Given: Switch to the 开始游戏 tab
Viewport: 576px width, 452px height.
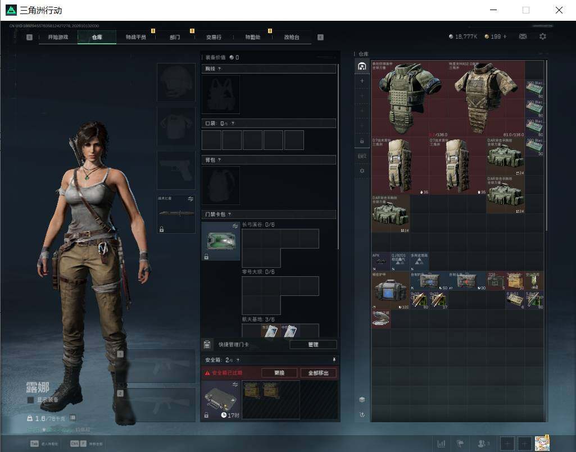Looking at the screenshot, I should (58, 37).
